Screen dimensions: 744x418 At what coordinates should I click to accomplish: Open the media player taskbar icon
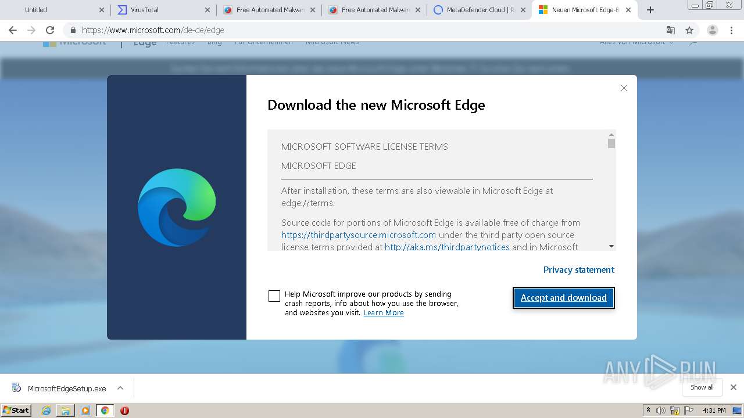pyautogui.click(x=85, y=410)
